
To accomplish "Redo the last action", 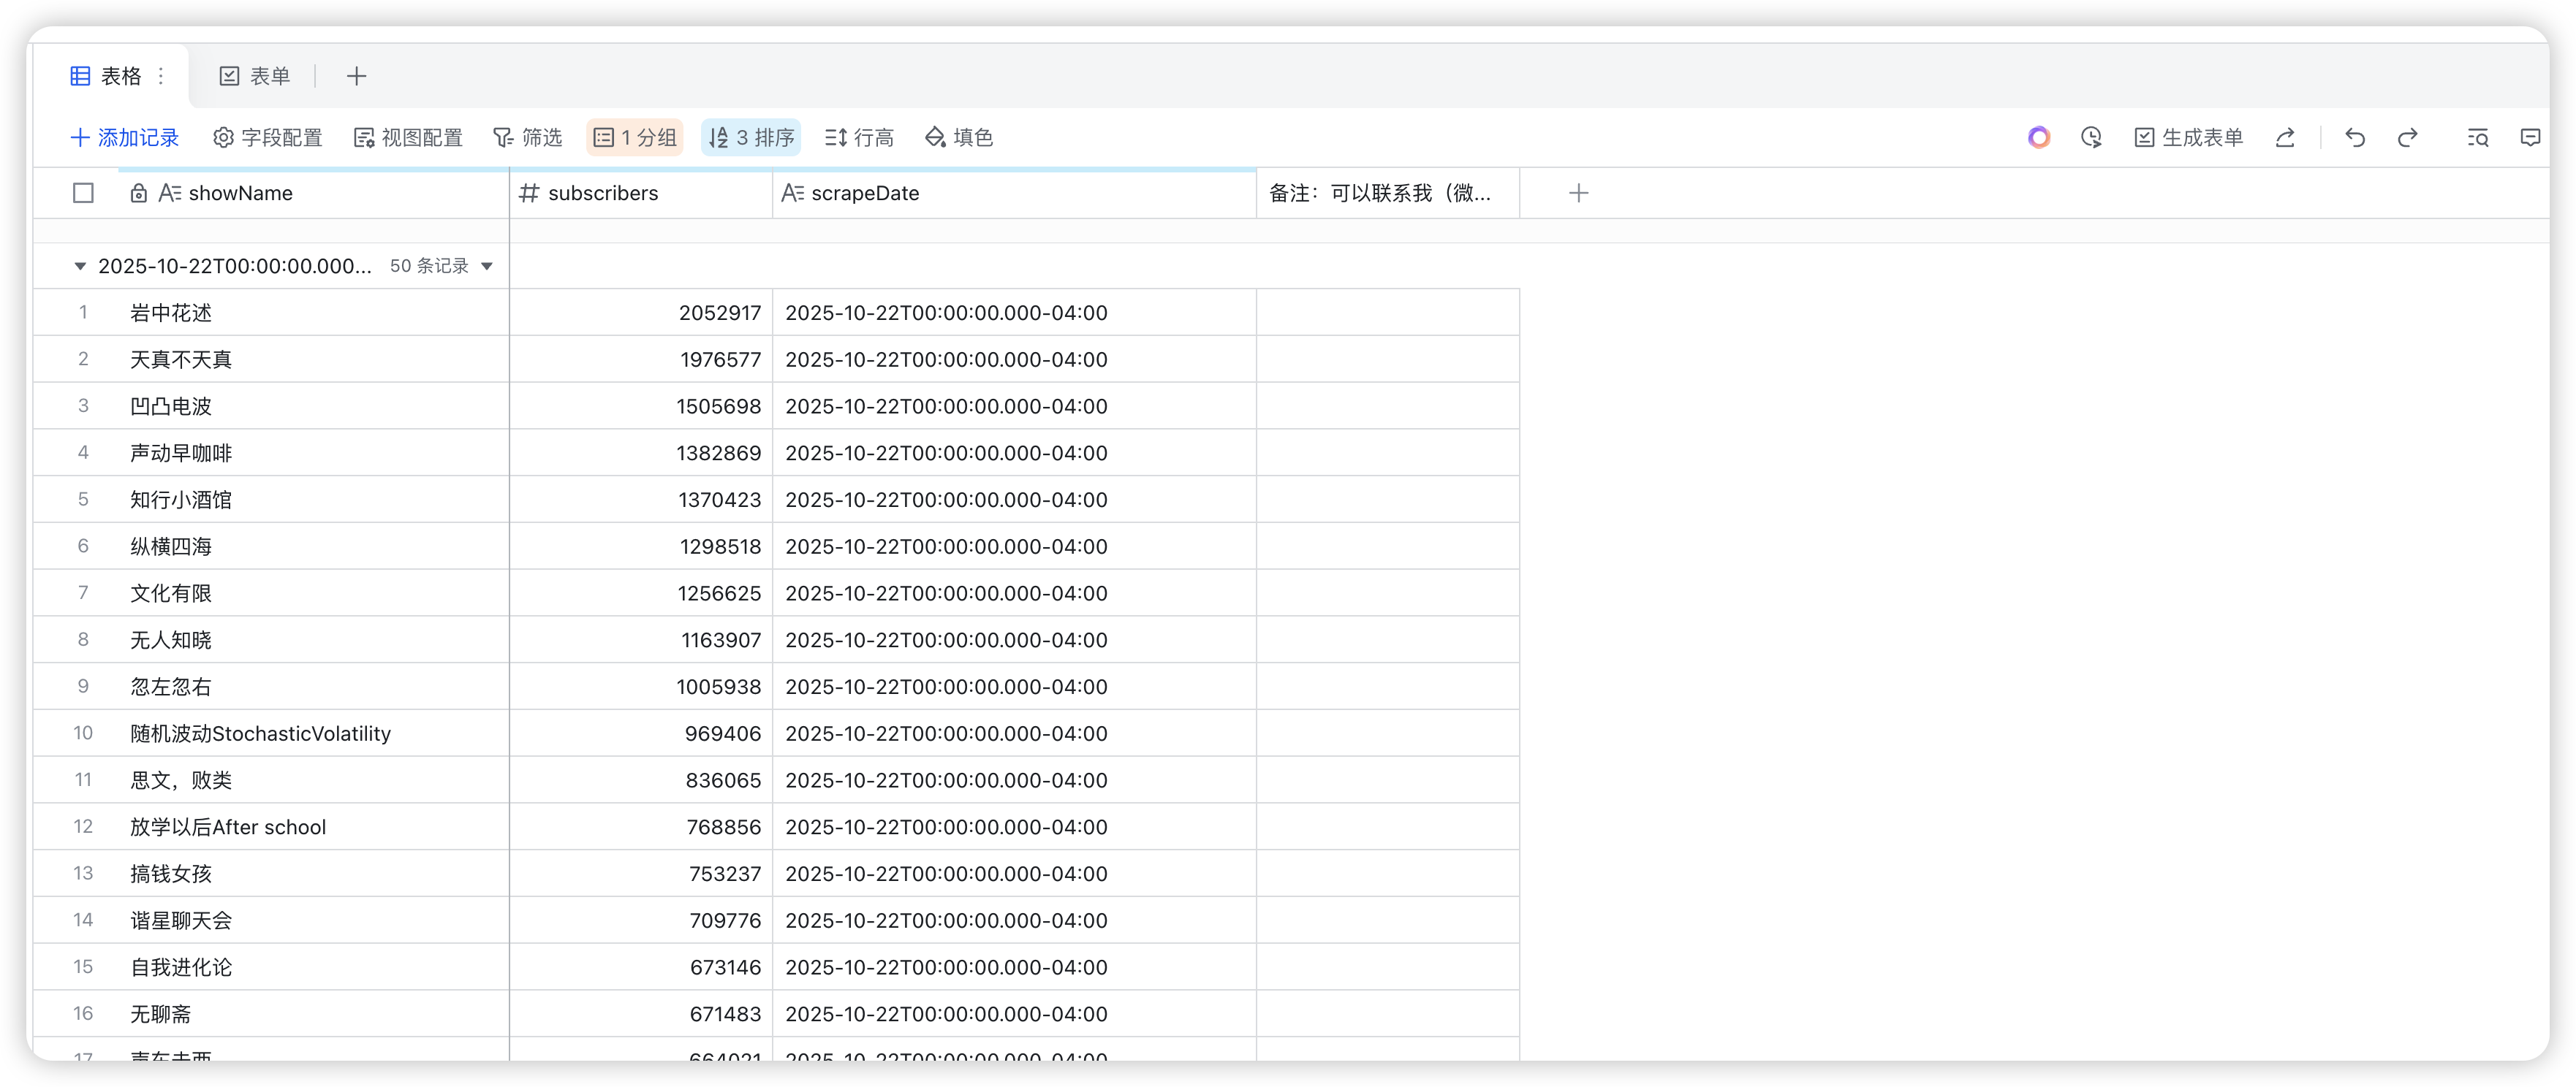I will [x=2408, y=138].
